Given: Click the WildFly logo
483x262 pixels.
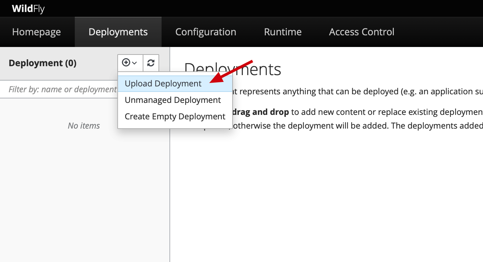Looking at the screenshot, I should [28, 9].
